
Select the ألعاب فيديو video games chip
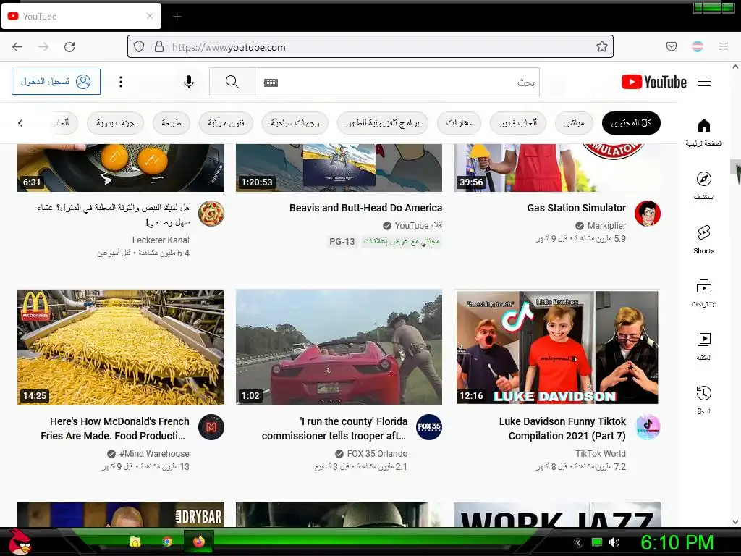(518, 123)
